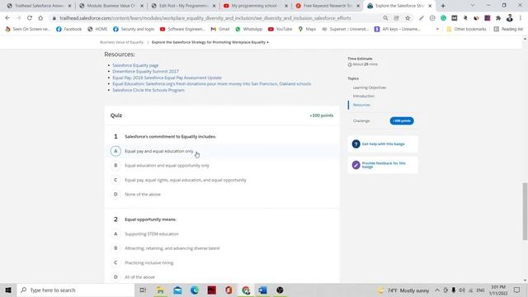Reload the page with refresh icon
The image size is (528, 297).
30,18
